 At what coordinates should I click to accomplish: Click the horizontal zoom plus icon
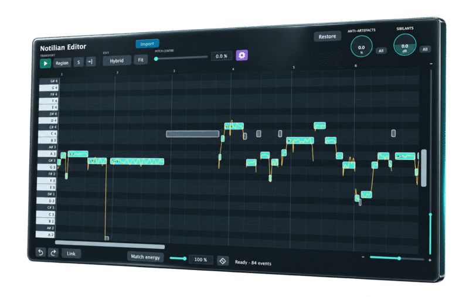pos(430,260)
